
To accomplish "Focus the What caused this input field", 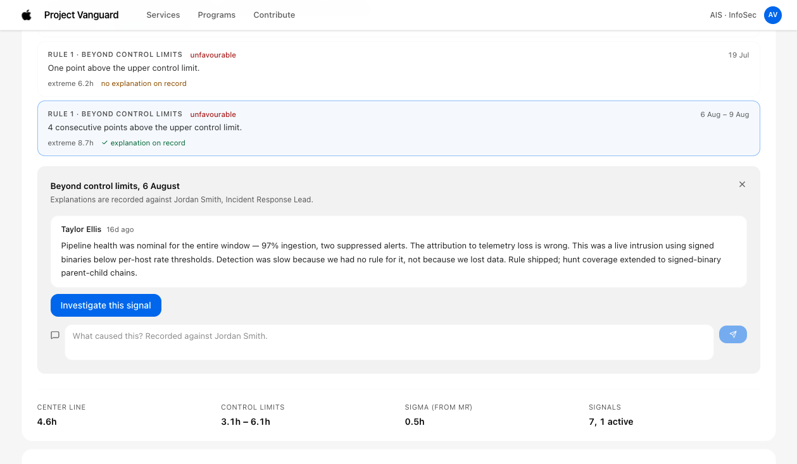I will (389, 342).
